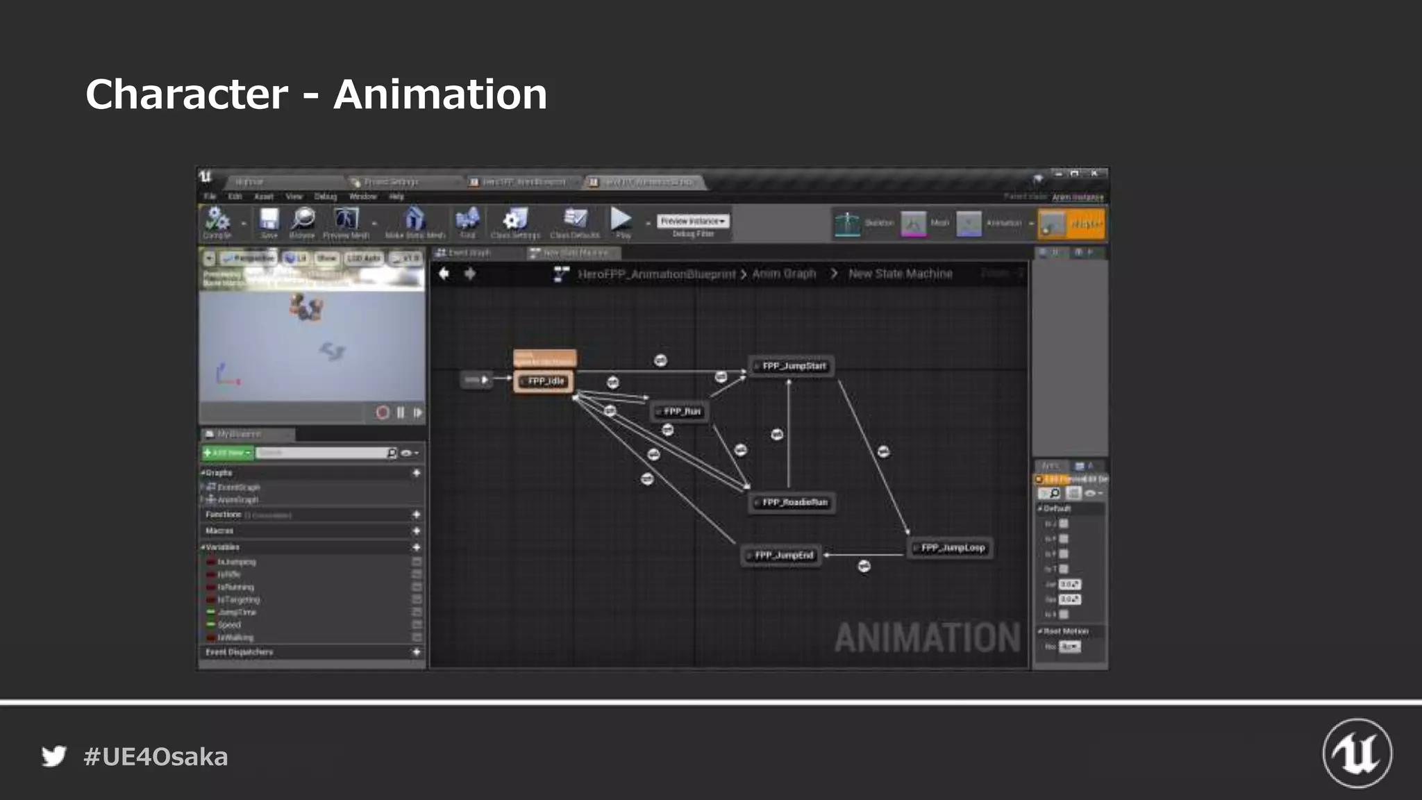The width and height of the screenshot is (1422, 800).
Task: Open the Play options dropdown arrow
Action: [648, 224]
